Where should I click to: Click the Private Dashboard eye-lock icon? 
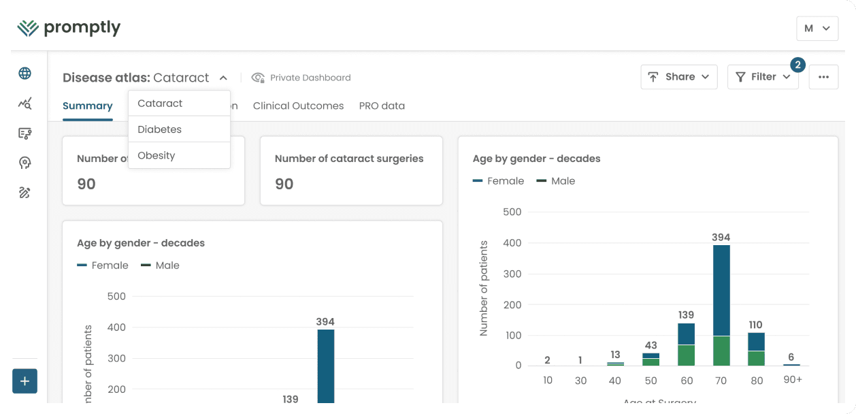pos(257,78)
